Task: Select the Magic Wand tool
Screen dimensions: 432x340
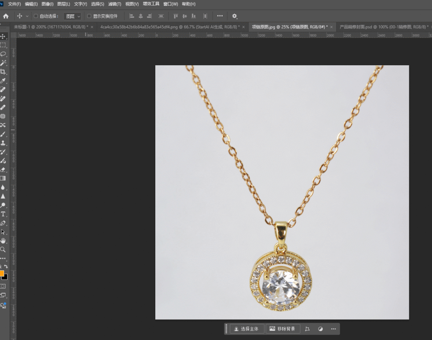Action: tap(3, 63)
